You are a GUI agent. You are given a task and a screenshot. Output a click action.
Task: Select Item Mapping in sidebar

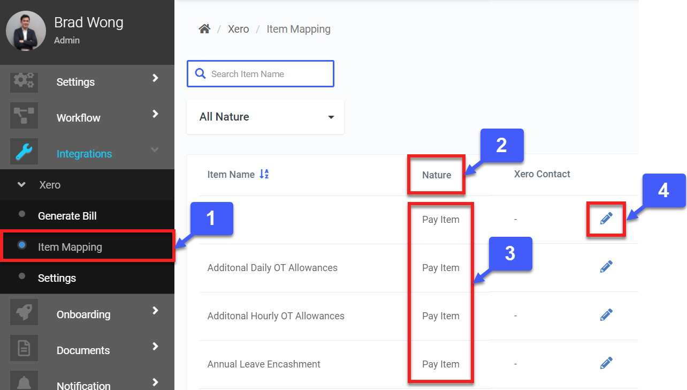[x=70, y=247]
